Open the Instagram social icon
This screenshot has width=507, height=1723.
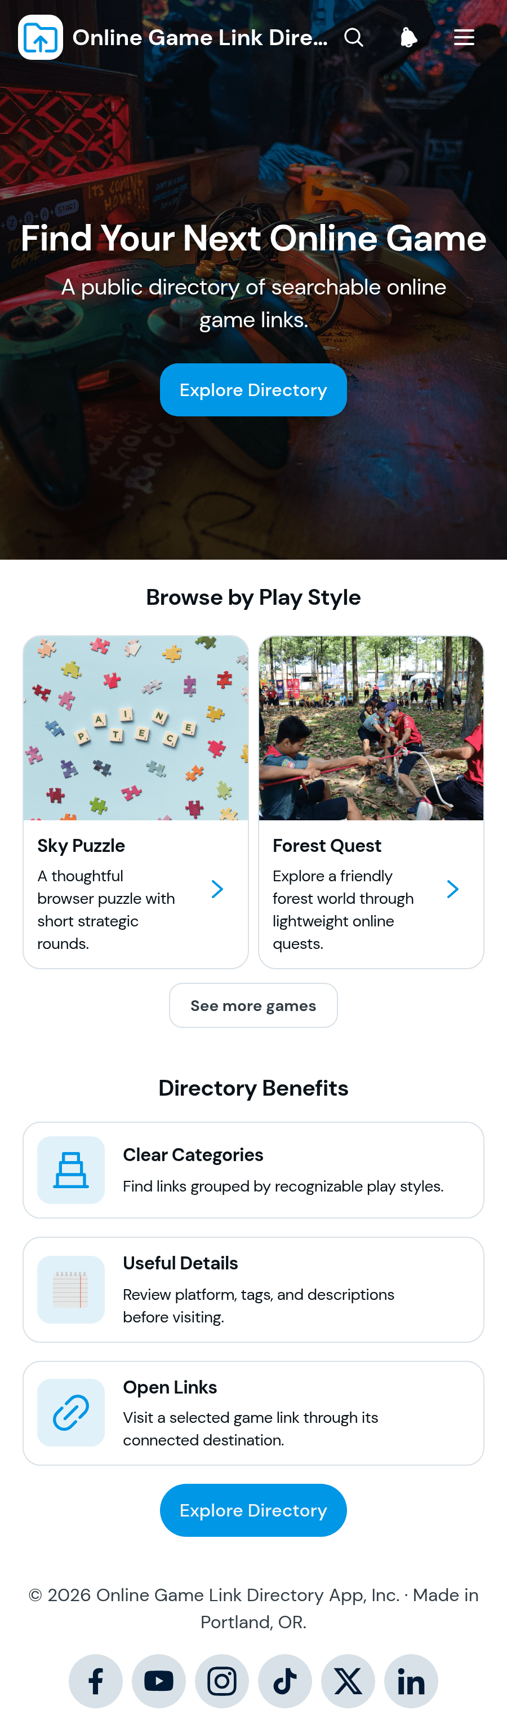tap(222, 1681)
